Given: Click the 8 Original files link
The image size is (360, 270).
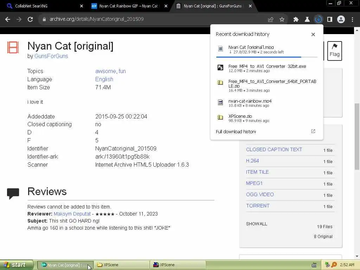Looking at the screenshot, I should click(x=323, y=237).
